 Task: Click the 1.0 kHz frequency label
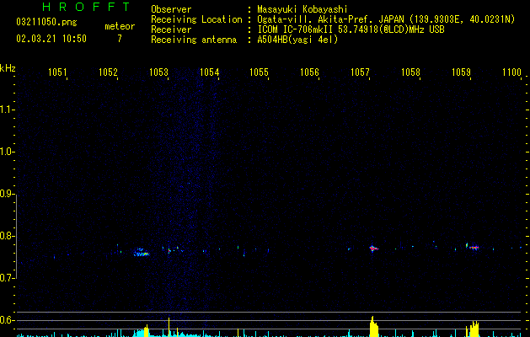coord(6,152)
